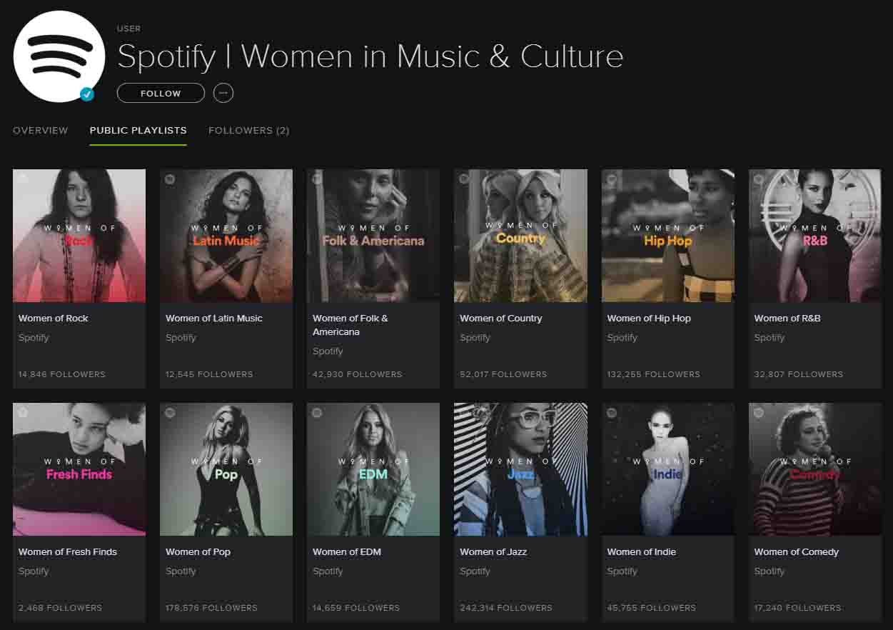Image resolution: width=893 pixels, height=630 pixels.
Task: Click the verified checkmark badge on avatar
Action: point(88,94)
